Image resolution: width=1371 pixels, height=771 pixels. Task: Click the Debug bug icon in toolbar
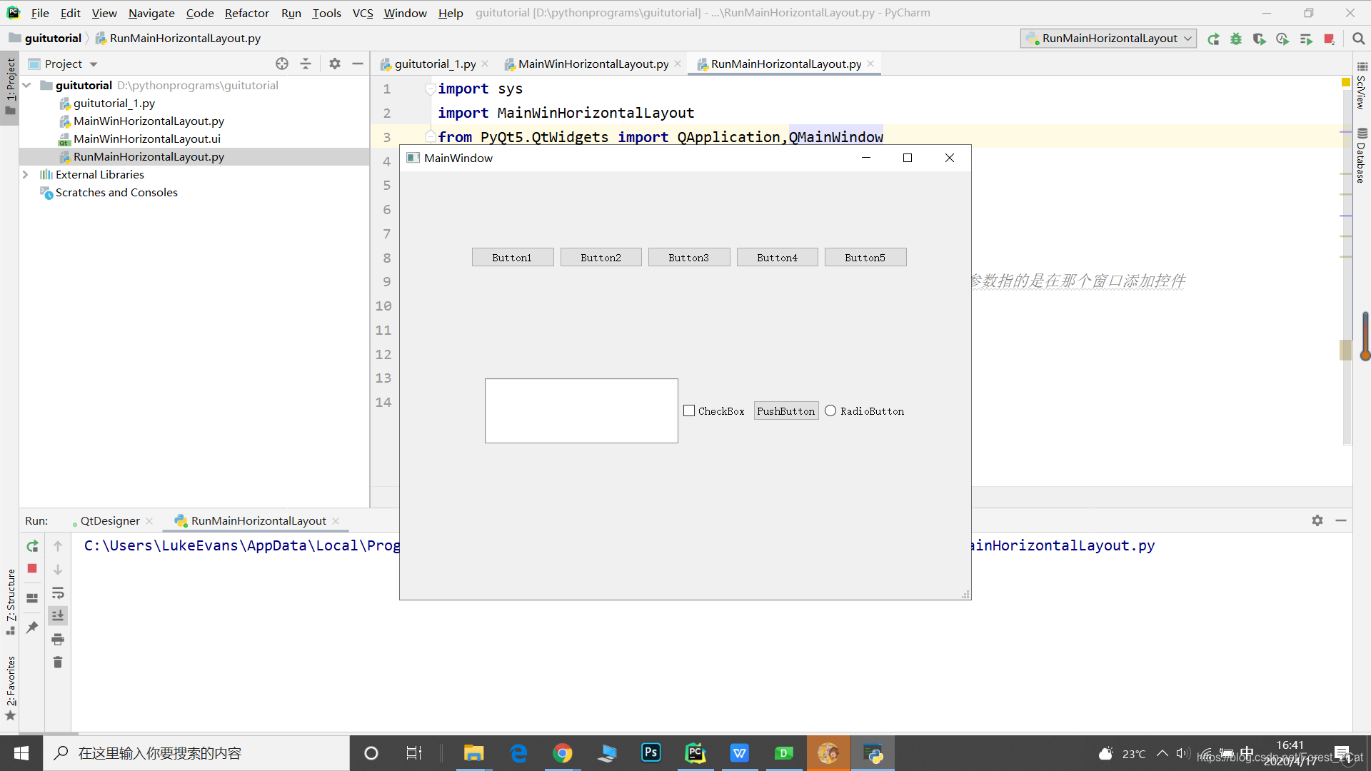[1236, 39]
